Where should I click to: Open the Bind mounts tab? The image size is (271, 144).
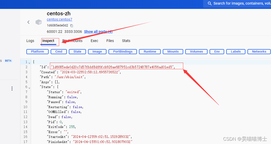point(72,41)
